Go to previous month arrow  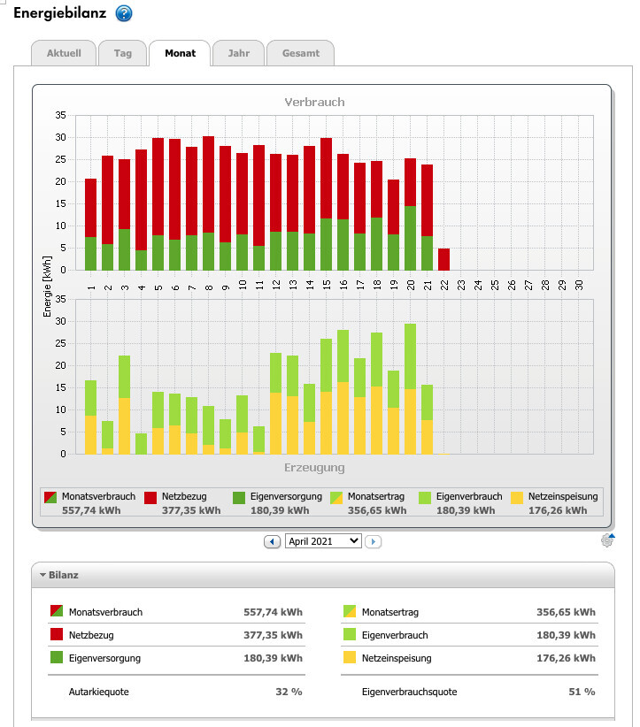[273, 541]
